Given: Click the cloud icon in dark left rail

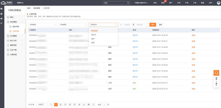Looking at the screenshot, I should 1,18.
